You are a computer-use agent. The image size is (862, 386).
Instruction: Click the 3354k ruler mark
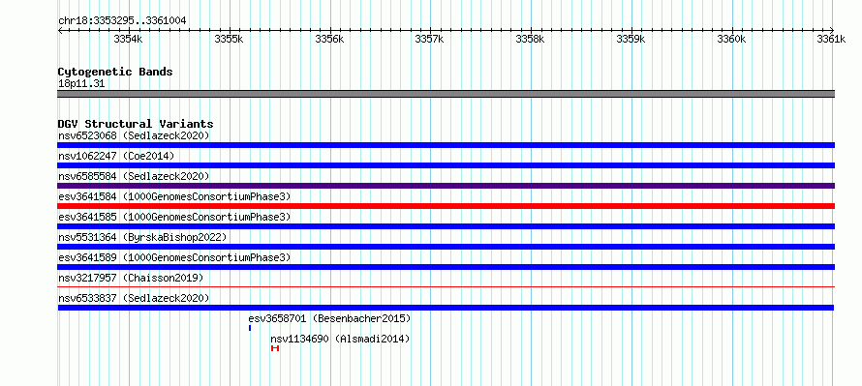pos(129,39)
